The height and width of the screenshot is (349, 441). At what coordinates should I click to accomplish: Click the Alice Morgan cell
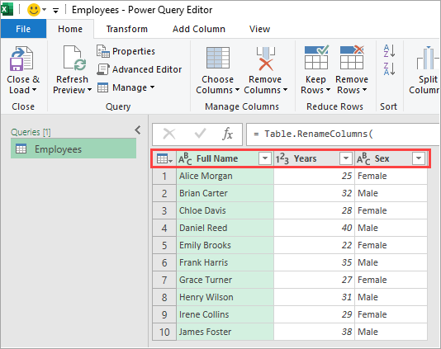pyautogui.click(x=225, y=176)
